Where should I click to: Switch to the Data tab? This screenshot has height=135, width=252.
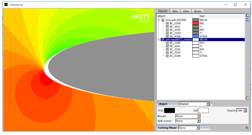(175, 11)
